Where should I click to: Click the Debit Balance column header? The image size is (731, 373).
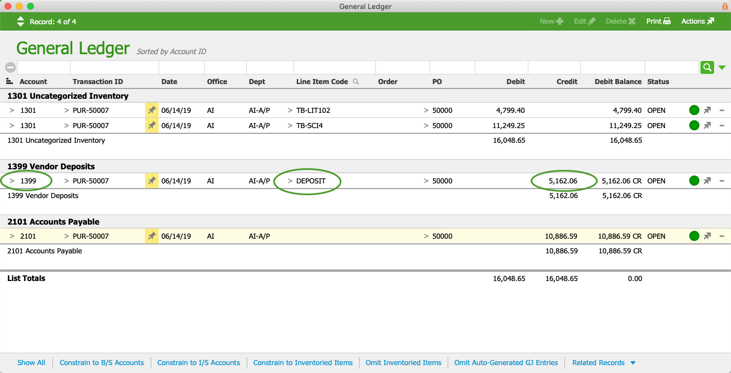coord(618,81)
